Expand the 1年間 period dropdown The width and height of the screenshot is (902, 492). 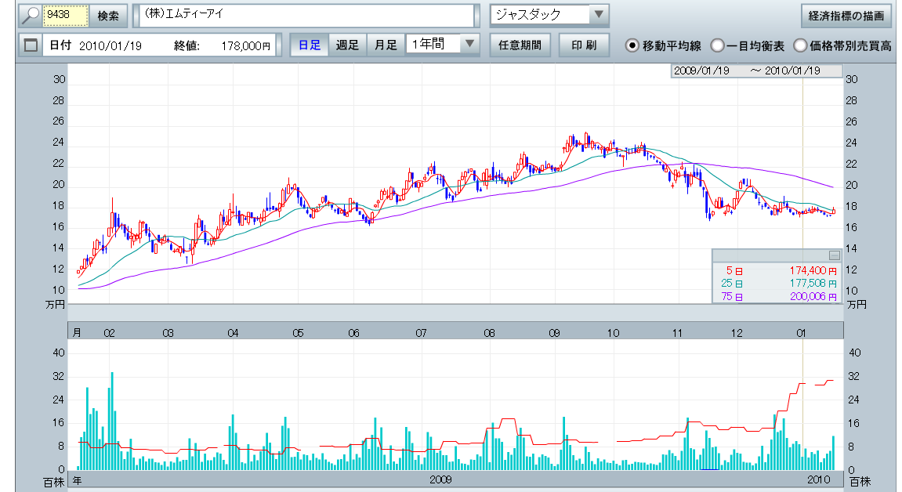click(x=469, y=45)
